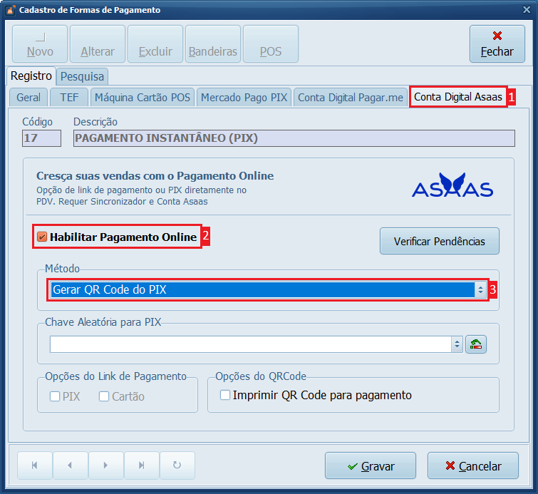This screenshot has width=538, height=494.
Task: Open the Geral tab
Action: click(x=29, y=98)
